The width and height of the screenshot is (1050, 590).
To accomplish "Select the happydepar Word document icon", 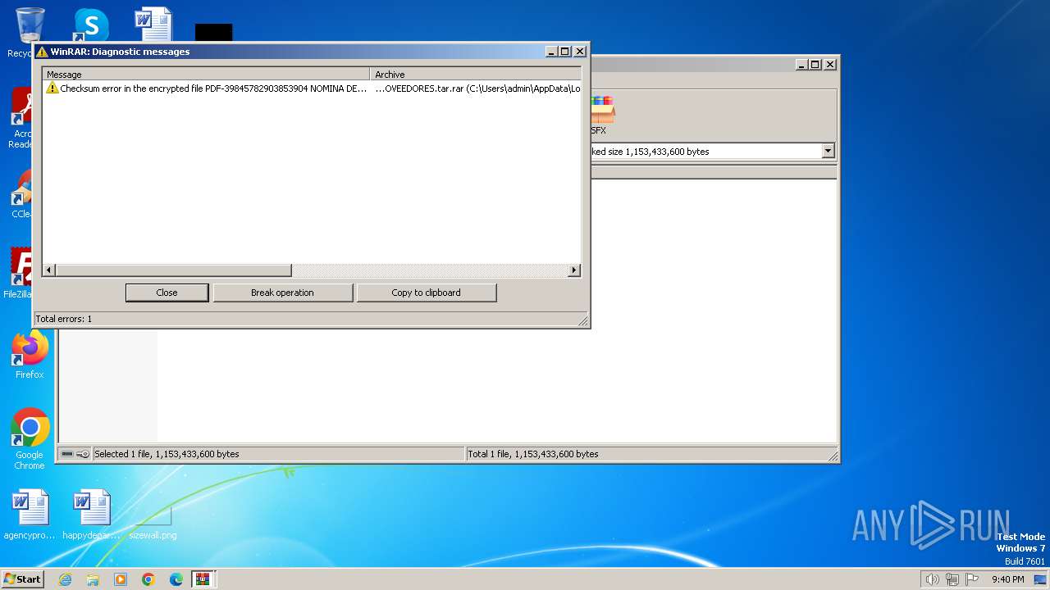I will [91, 515].
